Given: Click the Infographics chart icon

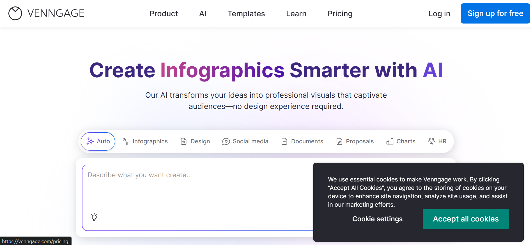Looking at the screenshot, I should tap(126, 141).
